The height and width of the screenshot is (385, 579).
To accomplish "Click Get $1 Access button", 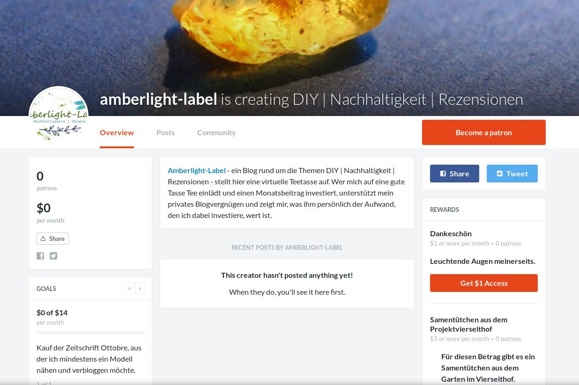I will (484, 283).
